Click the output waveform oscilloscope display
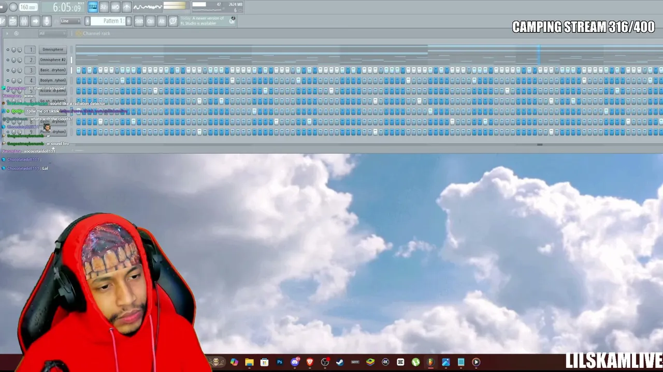This screenshot has width=663, height=372. pyautogui.click(x=148, y=7)
